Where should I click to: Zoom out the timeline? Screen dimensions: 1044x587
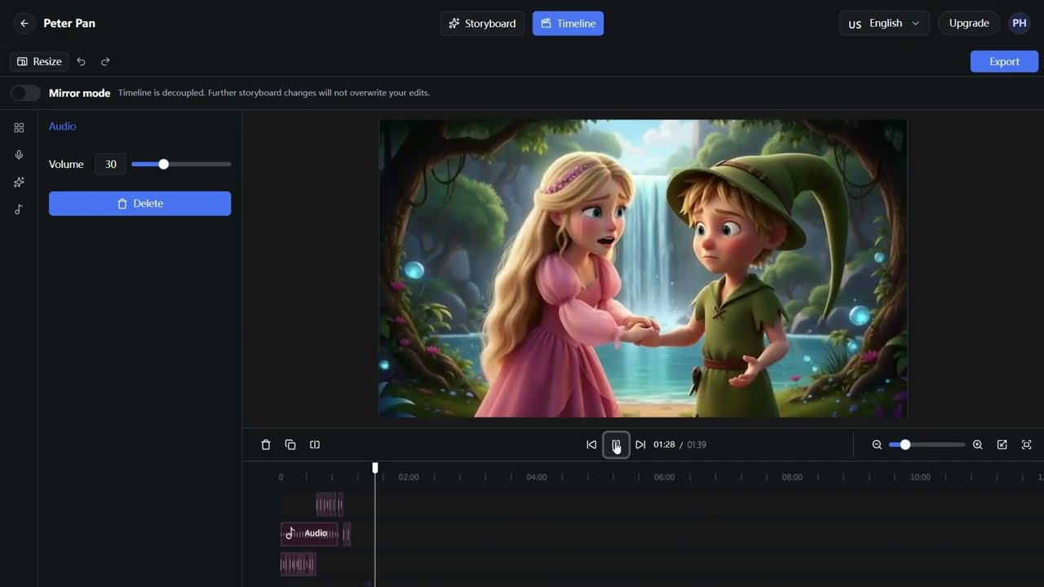[877, 444]
